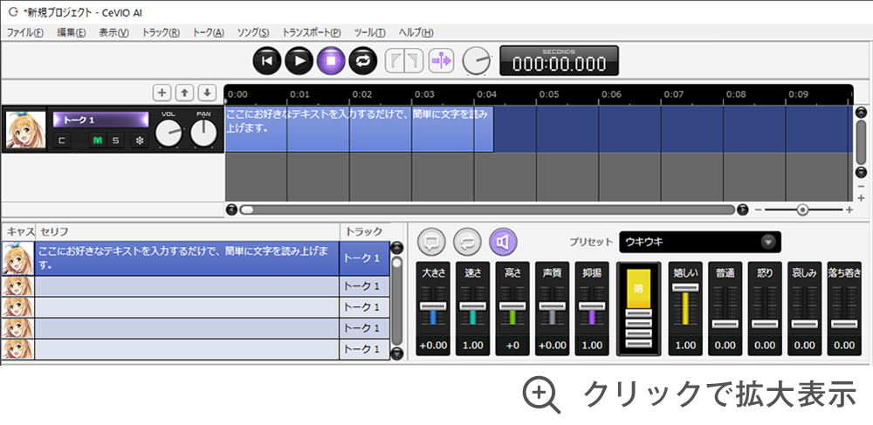Click the horizontal zoom slider handle
Image resolution: width=873 pixels, height=425 pixels.
802,209
